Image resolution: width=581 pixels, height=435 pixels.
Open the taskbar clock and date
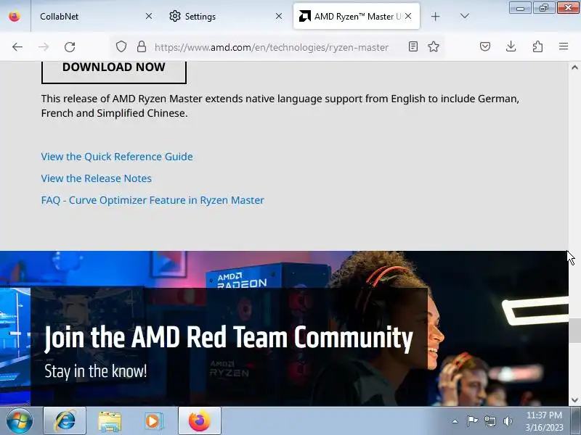pyautogui.click(x=544, y=421)
